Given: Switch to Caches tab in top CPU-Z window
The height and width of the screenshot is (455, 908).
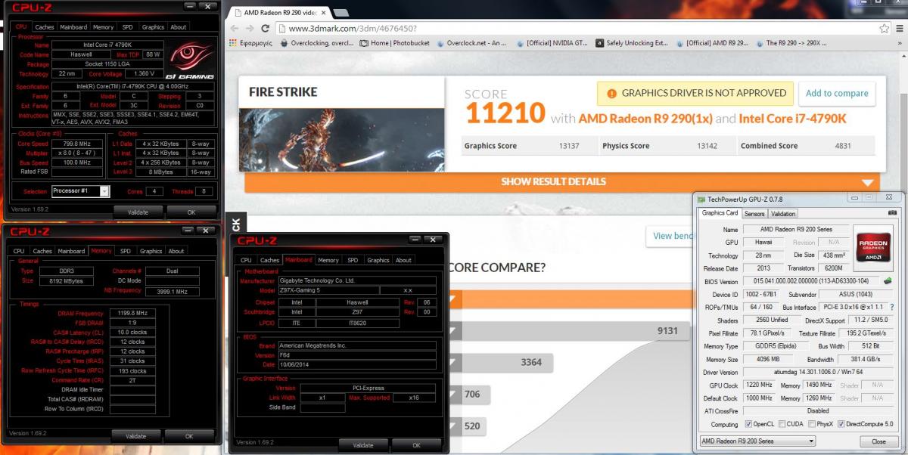Looking at the screenshot, I should [x=45, y=27].
